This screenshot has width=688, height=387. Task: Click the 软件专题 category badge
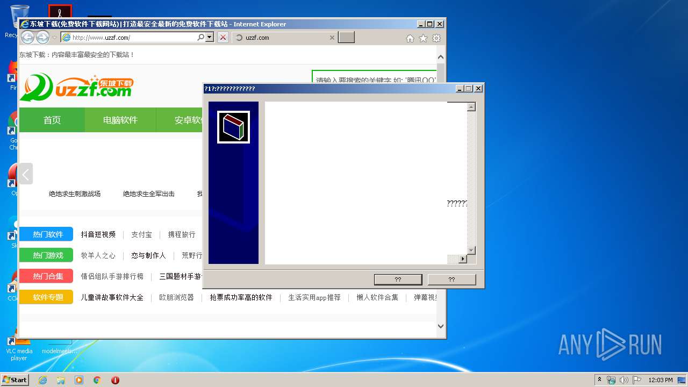(x=46, y=297)
